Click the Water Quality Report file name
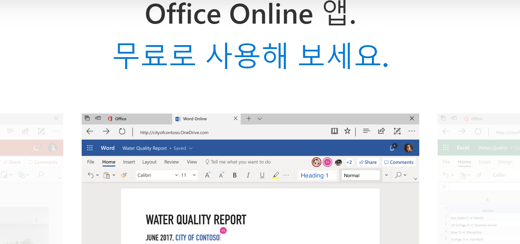 pos(145,148)
